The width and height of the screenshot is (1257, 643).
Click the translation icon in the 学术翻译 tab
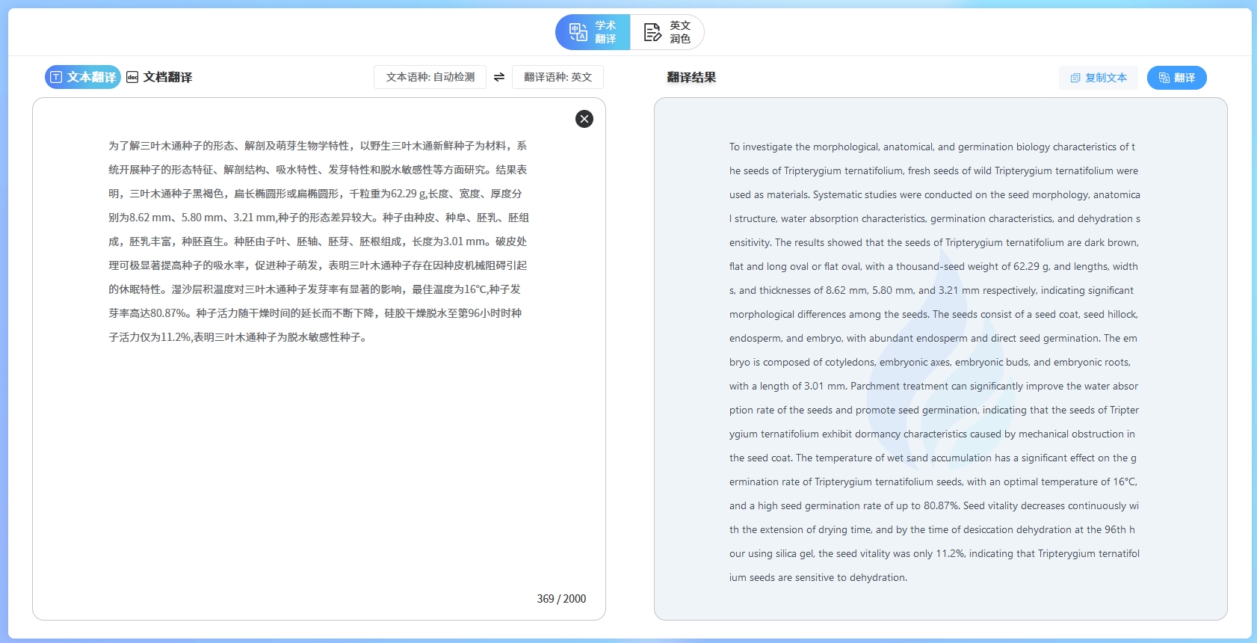[578, 32]
